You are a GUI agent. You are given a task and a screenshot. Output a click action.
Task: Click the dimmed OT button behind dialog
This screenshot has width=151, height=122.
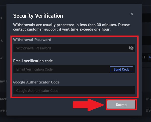(x=144, y=57)
